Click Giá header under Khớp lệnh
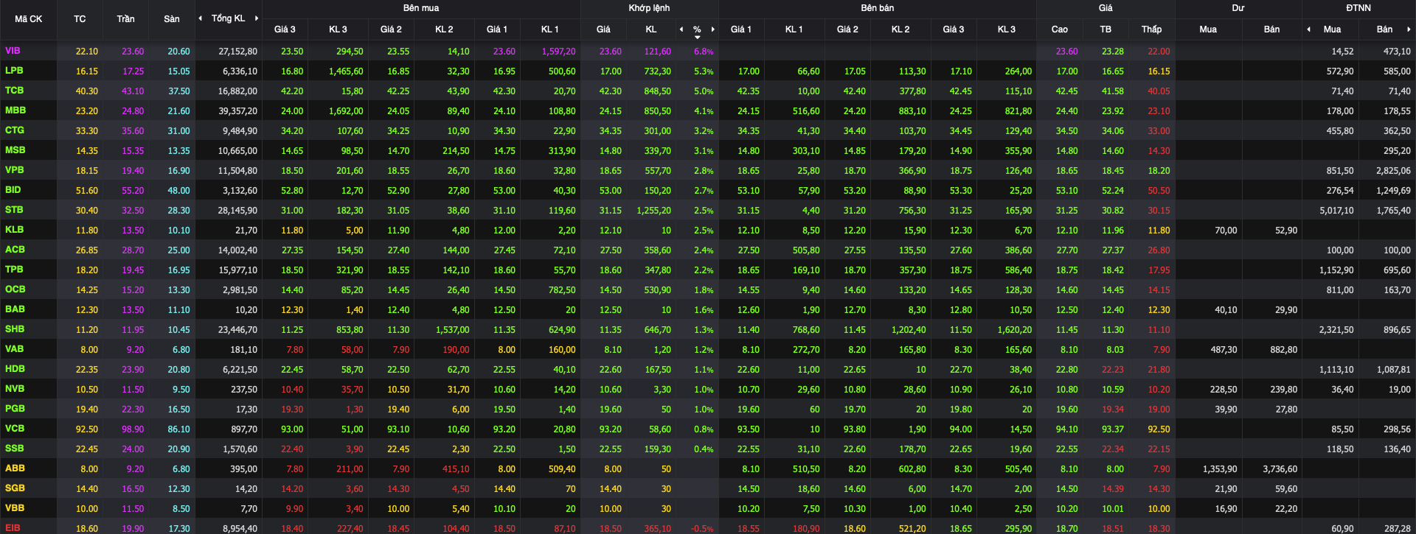The image size is (1416, 534). click(603, 29)
